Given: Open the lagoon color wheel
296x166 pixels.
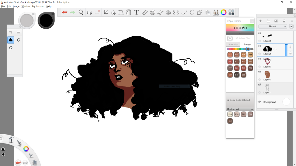Looking at the screenshot, I should click(26, 149).
